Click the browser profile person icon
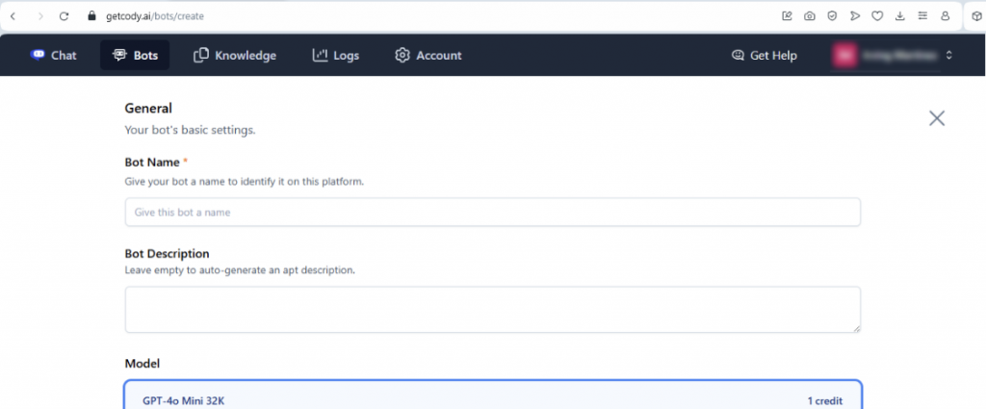The image size is (986, 409). click(945, 16)
